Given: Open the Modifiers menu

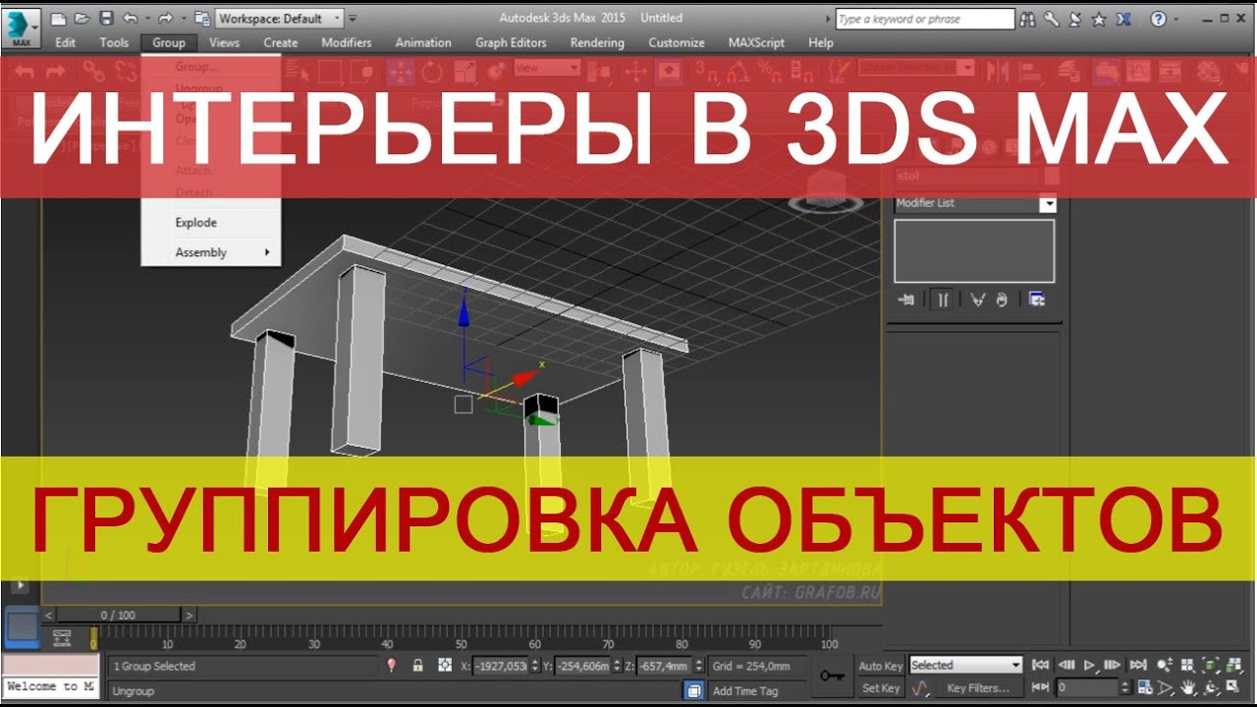Looking at the screenshot, I should 347,42.
